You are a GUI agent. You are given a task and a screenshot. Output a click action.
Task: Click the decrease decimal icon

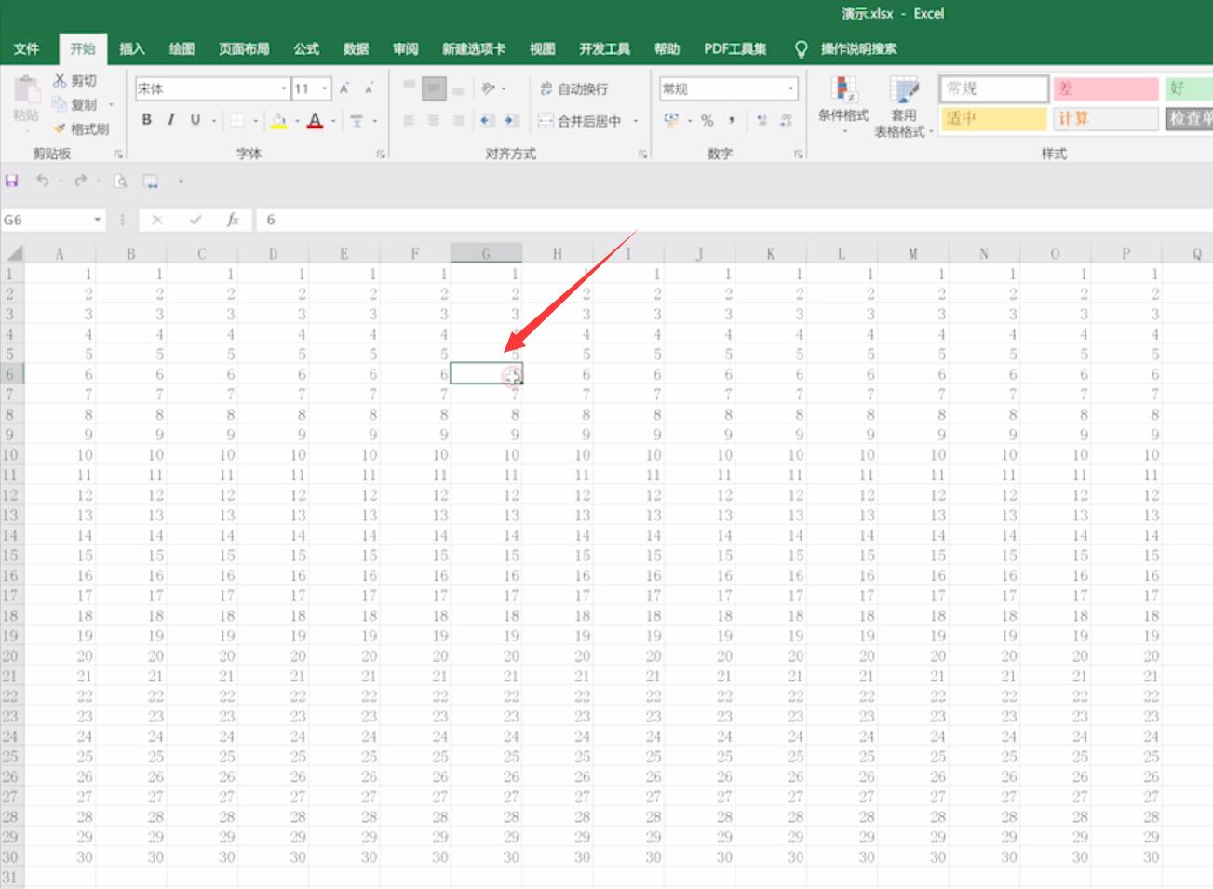tap(787, 120)
